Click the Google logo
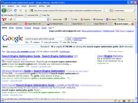 click(12, 39)
